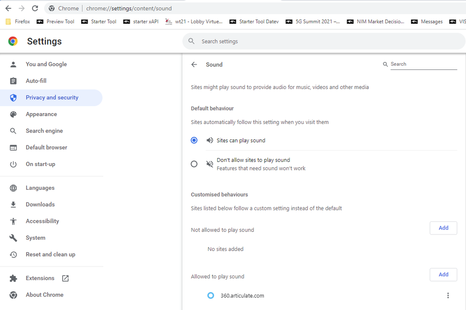Click the person icon for You and Google
466x310 pixels.
[14, 64]
